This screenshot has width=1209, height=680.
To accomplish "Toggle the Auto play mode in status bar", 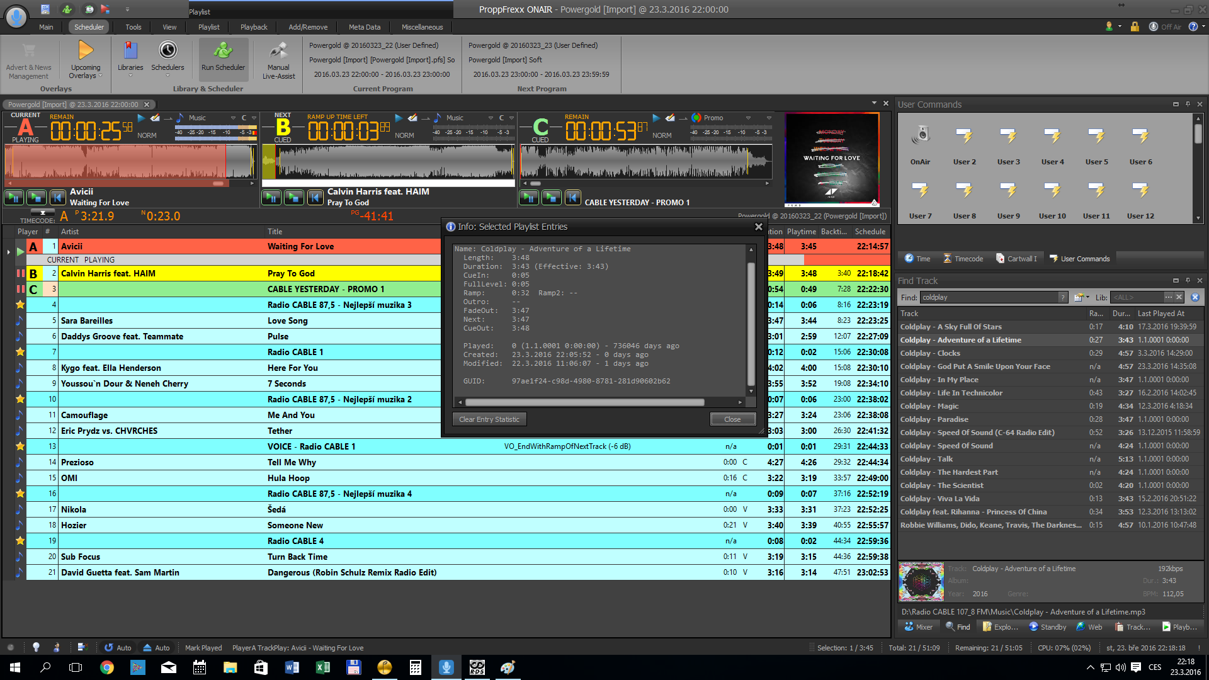I will pos(118,647).
